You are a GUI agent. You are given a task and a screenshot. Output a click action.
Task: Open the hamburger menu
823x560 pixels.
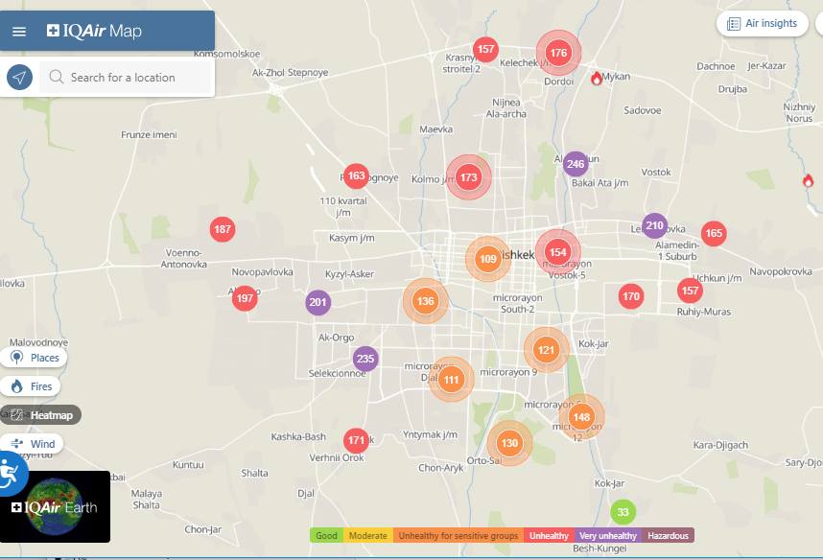point(19,32)
